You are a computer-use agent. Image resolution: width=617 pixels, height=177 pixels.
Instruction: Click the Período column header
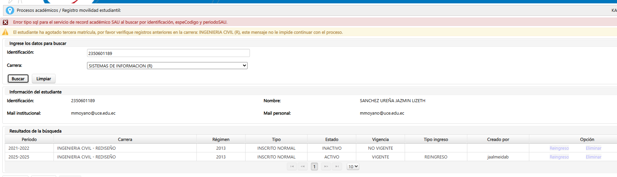click(x=29, y=140)
